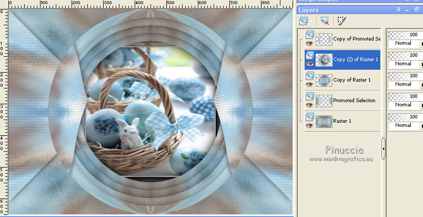Click the Layers palette splitter arrow handle
423x217 pixels.
pos(384,149)
